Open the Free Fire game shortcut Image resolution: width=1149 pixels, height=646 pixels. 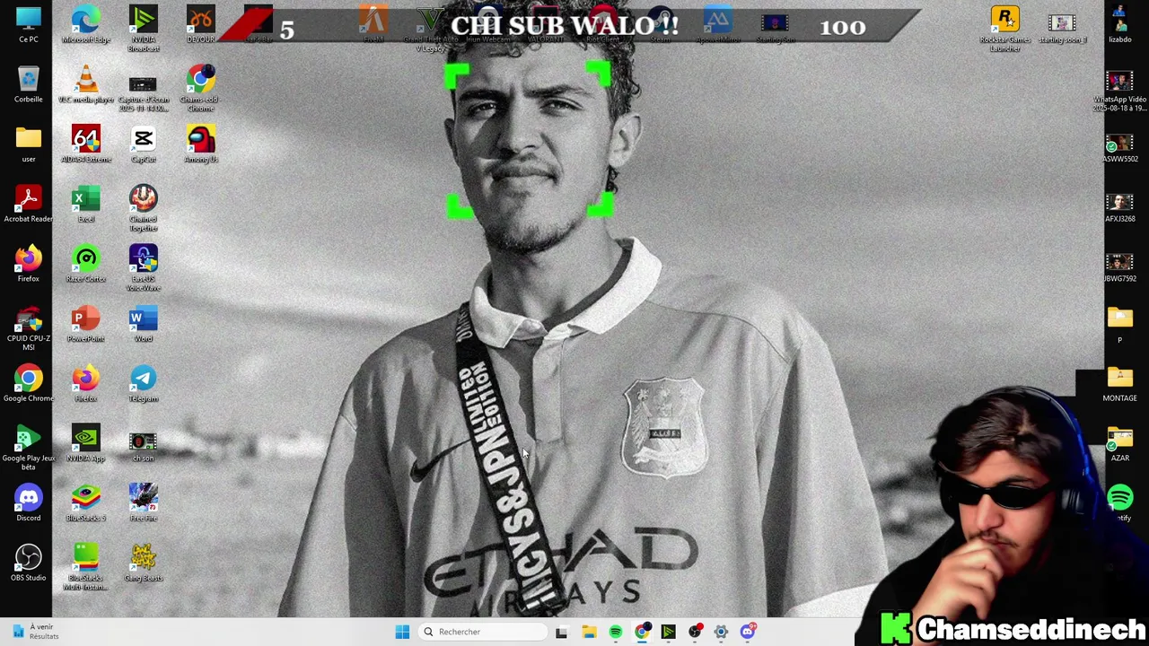(143, 503)
